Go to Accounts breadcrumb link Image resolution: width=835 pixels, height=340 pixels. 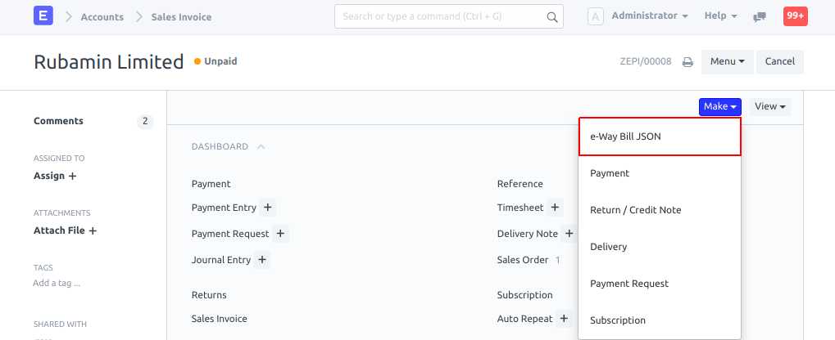point(102,17)
